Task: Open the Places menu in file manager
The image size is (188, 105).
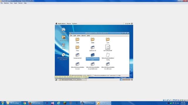Action: pos(83,36)
